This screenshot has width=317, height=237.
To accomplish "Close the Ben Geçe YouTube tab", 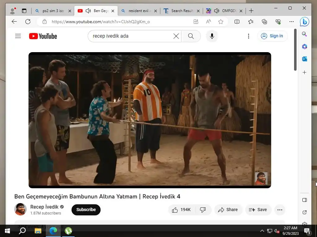I will pos(113,11).
